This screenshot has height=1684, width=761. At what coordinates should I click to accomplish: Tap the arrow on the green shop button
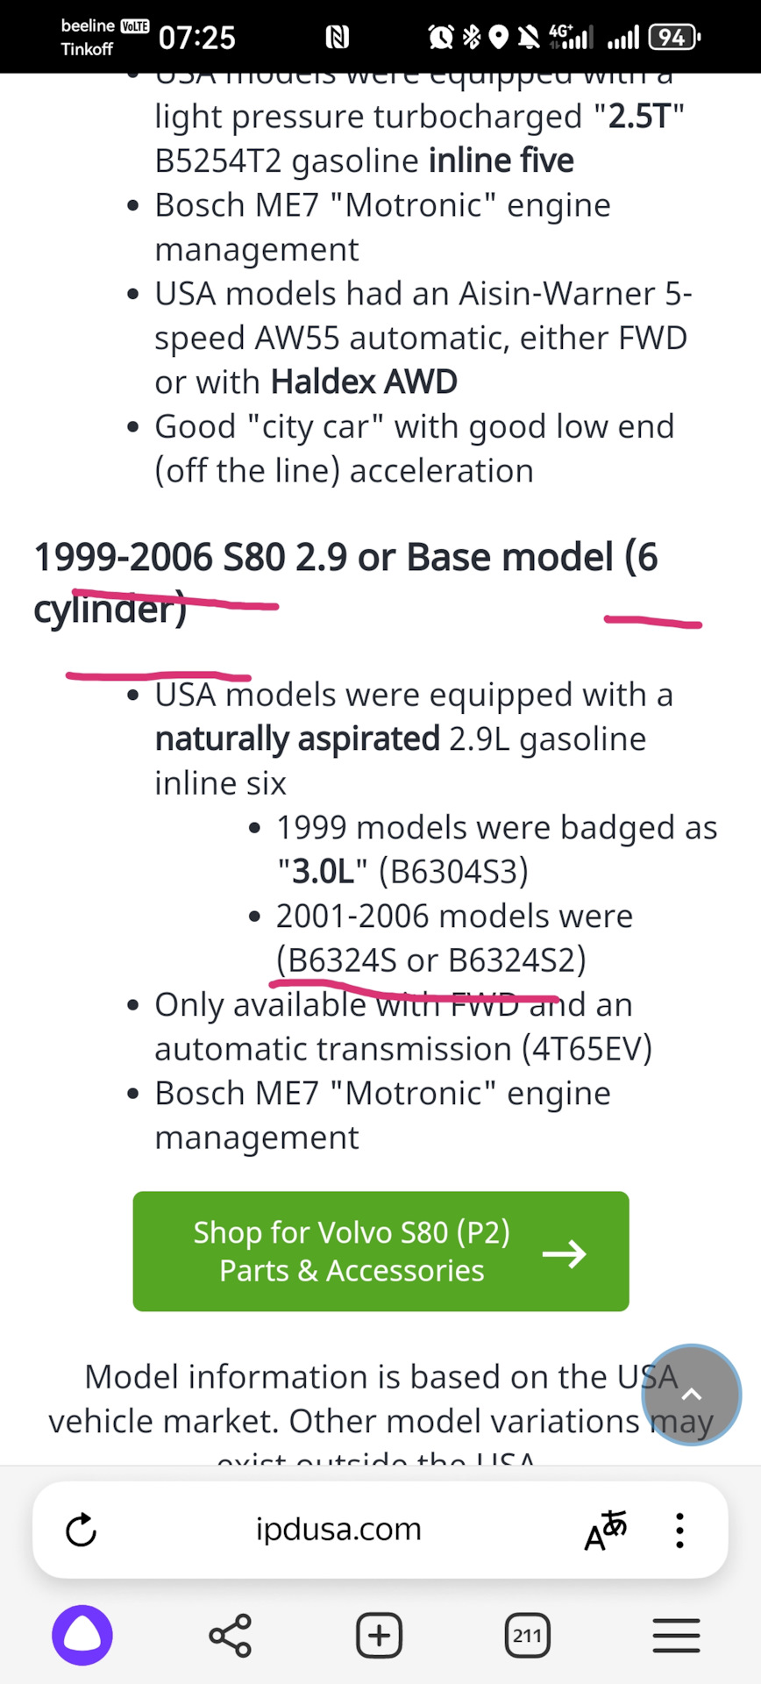click(565, 1253)
